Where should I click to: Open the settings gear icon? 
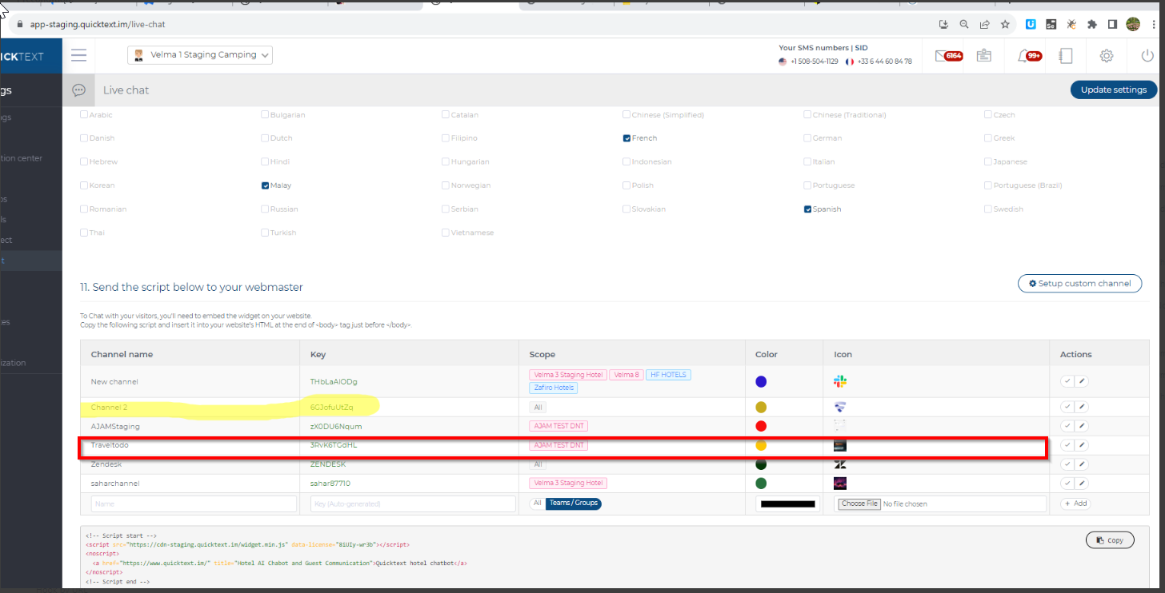[x=1107, y=56]
